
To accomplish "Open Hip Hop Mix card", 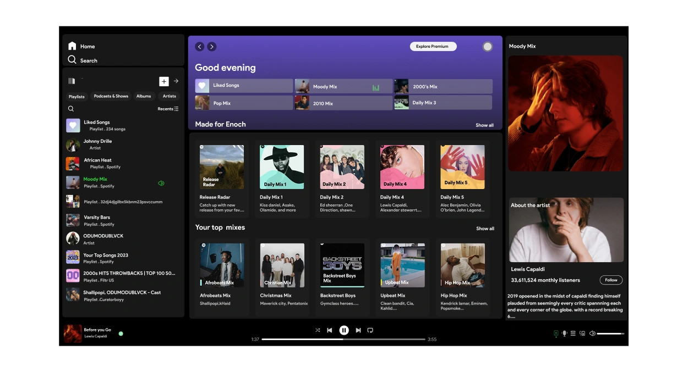I will pos(462,277).
